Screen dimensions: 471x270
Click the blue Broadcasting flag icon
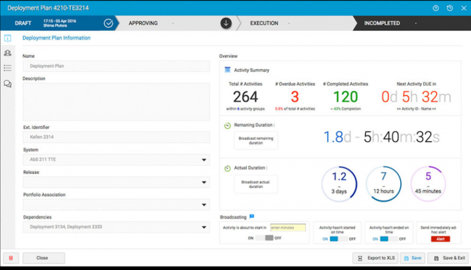252,216
